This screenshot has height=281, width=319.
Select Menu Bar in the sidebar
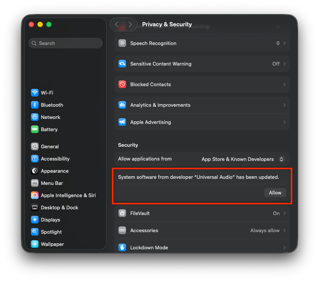click(x=52, y=183)
